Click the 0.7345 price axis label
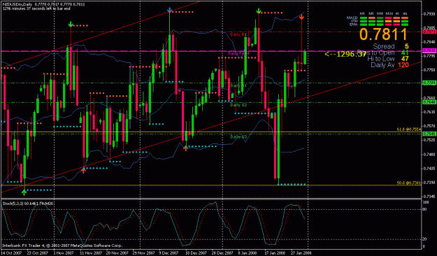The image size is (437, 256). (429, 197)
